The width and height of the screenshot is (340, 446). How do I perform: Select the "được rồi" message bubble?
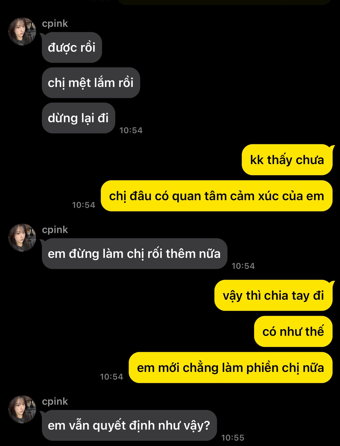click(x=72, y=48)
